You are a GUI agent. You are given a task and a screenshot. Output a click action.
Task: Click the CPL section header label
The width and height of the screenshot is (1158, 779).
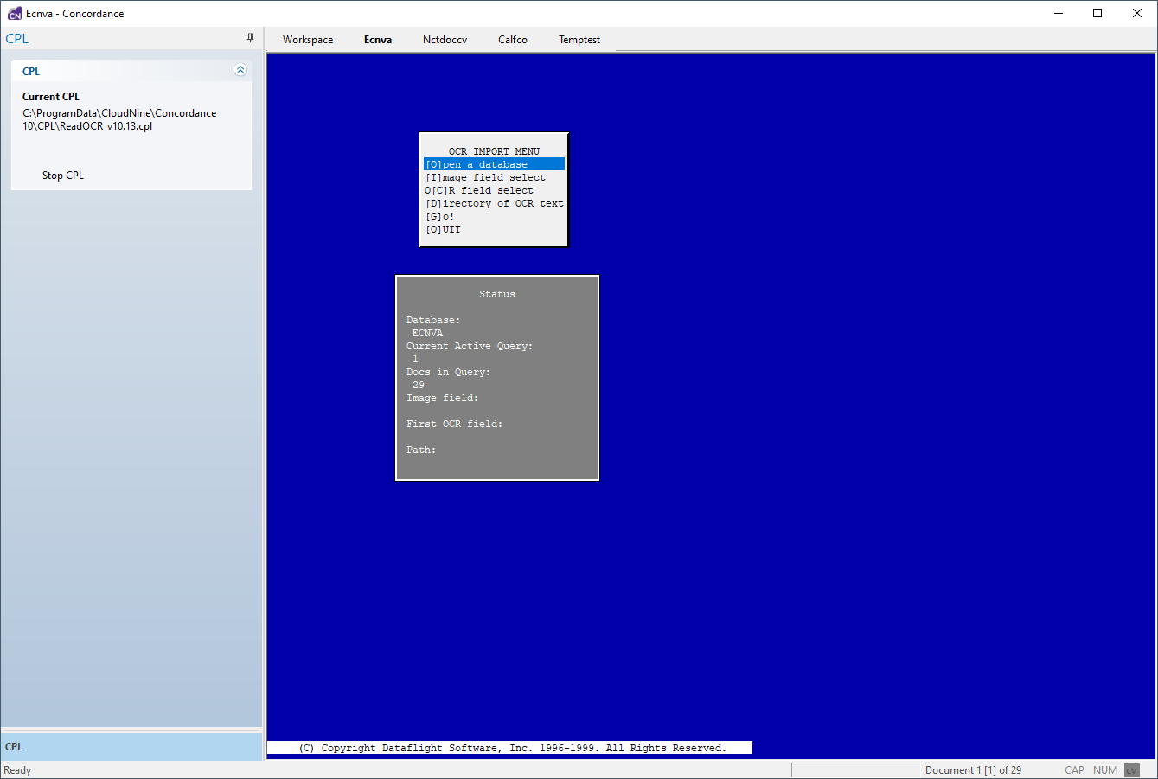31,72
